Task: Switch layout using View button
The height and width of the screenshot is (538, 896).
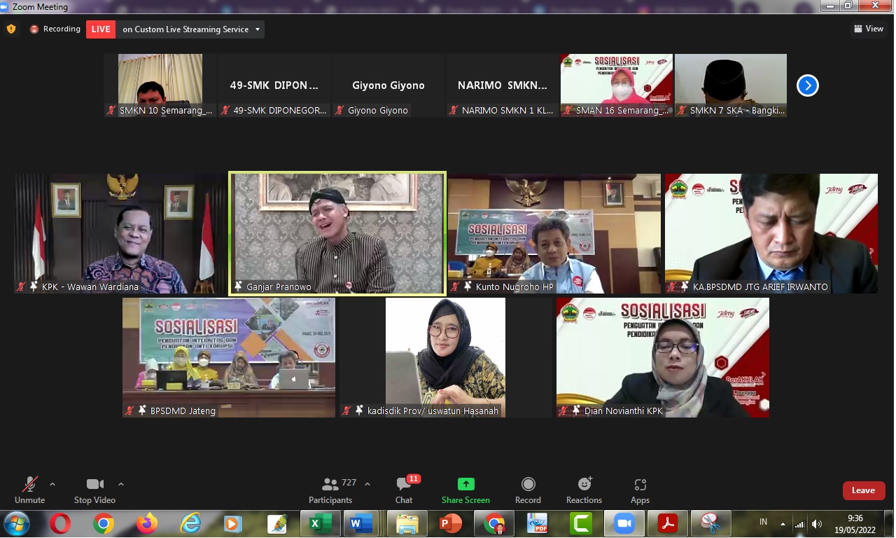Action: click(868, 29)
